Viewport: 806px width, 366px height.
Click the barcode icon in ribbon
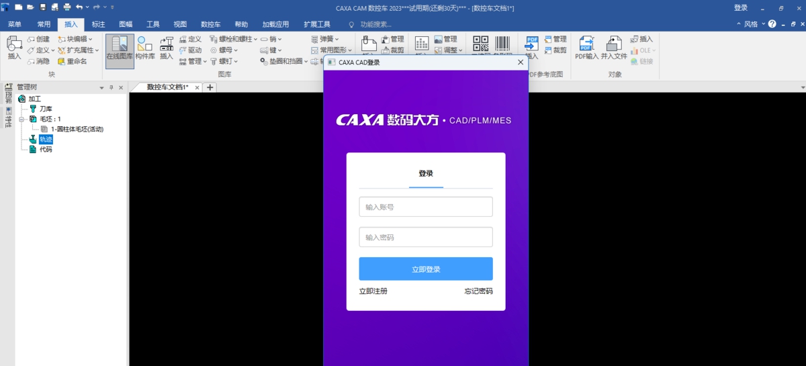[x=503, y=44]
